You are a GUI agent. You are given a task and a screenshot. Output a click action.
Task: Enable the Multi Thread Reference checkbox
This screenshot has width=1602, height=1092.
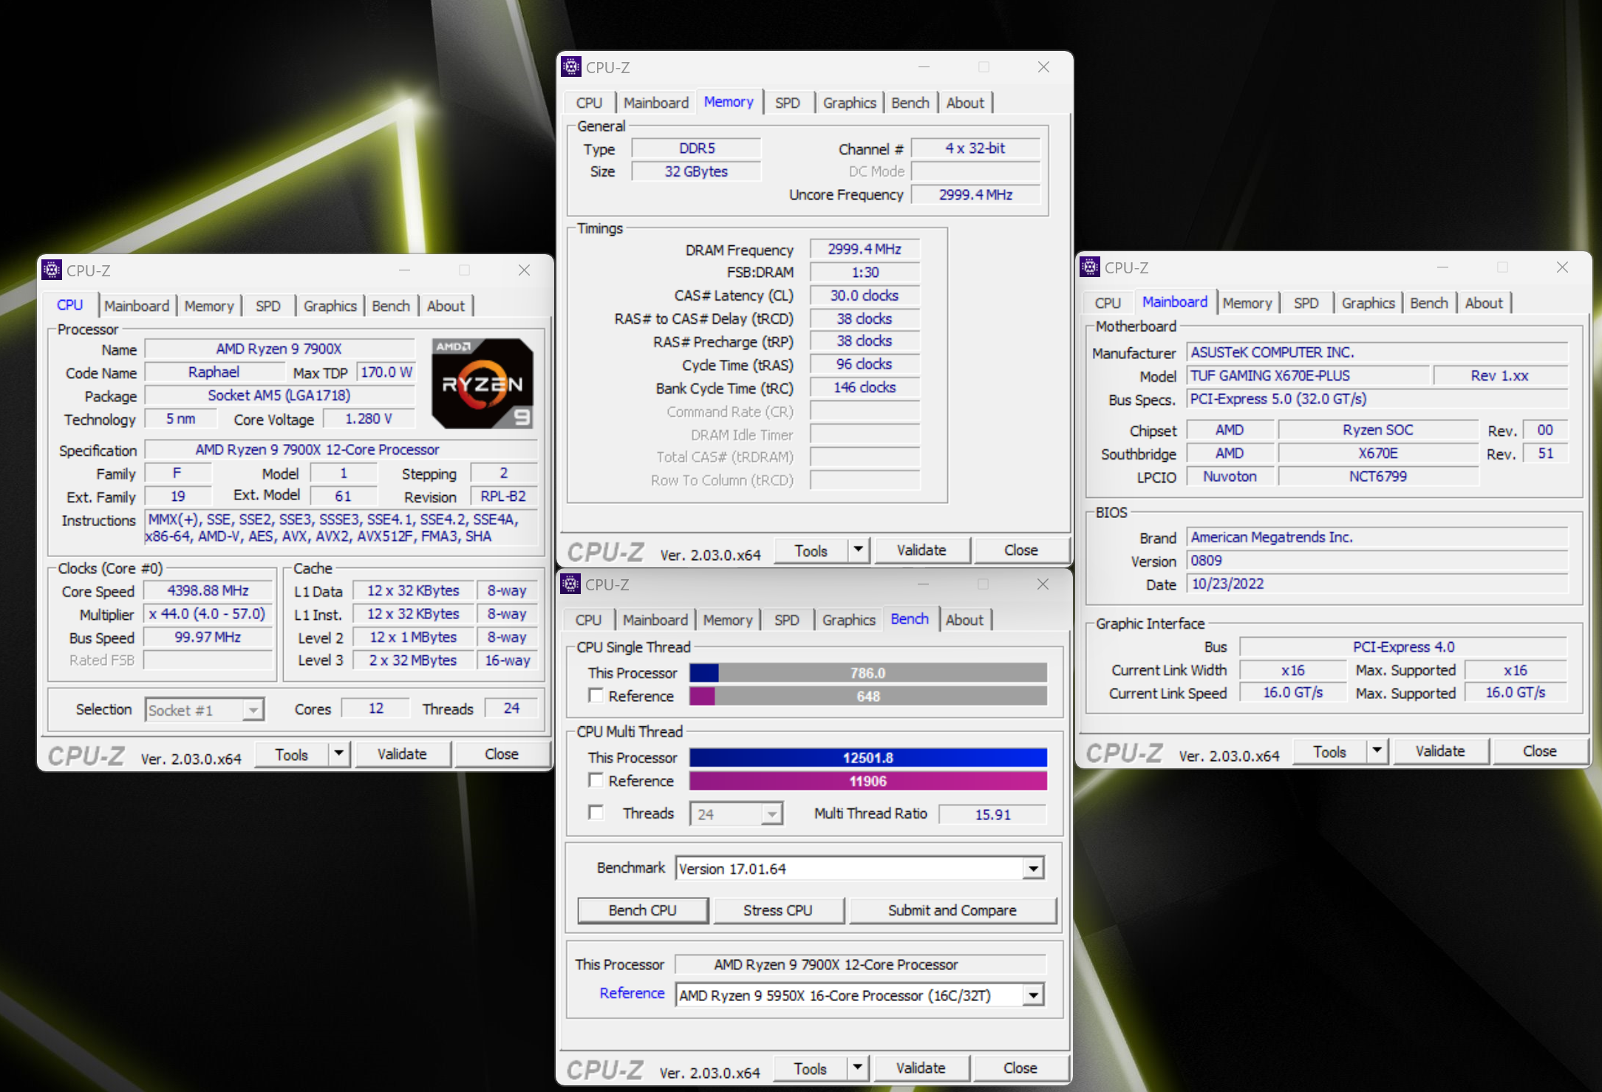tap(596, 781)
